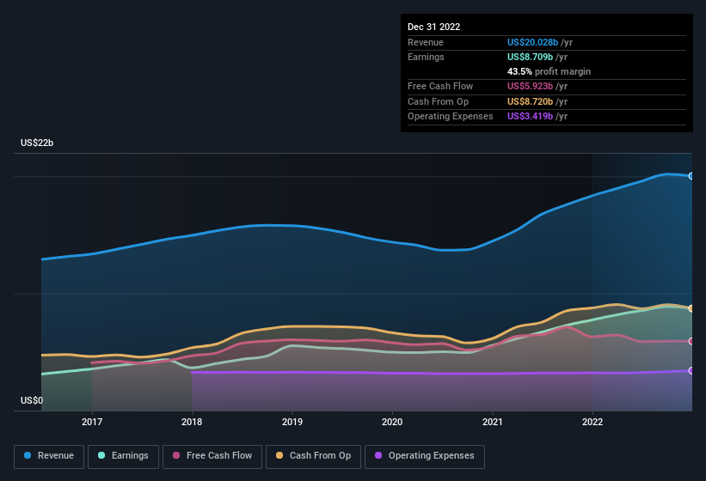Toggle the Revenue series legend button
This screenshot has height=481, width=706.
click(49, 456)
